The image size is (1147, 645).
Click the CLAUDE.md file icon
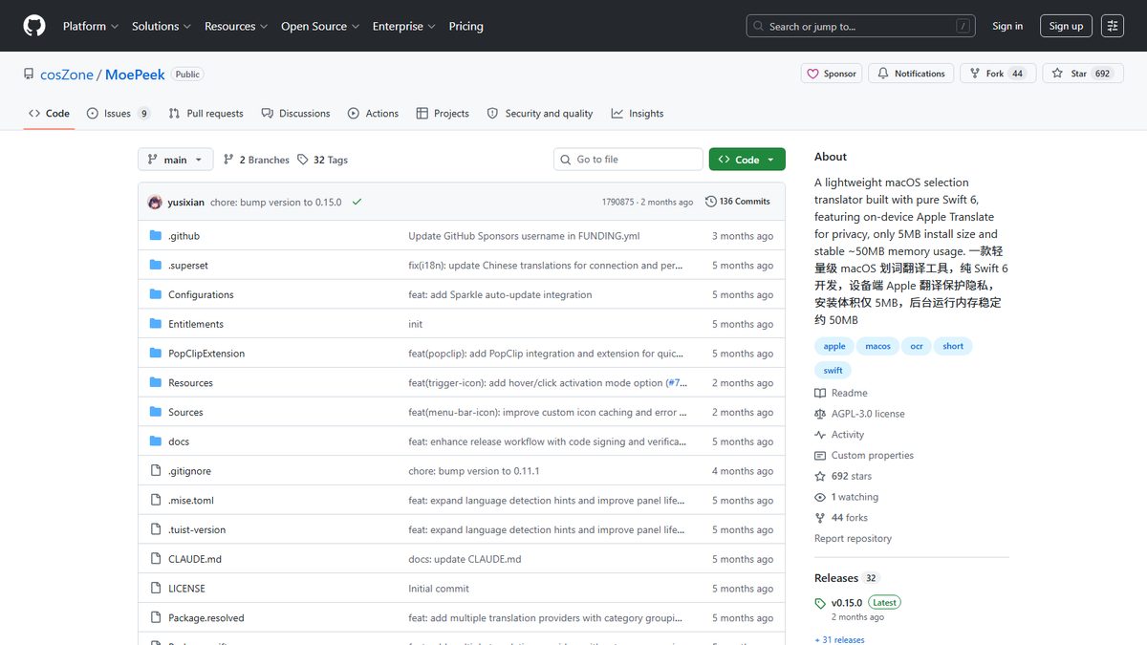(156, 559)
